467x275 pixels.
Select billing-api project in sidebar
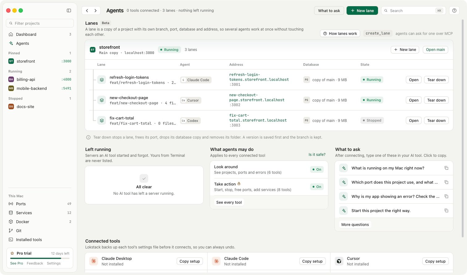pos(40,79)
